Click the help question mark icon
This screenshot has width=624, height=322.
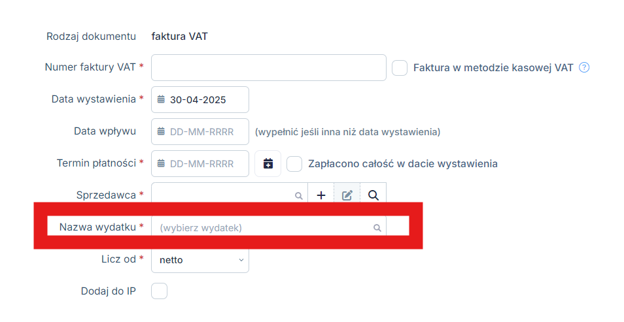(x=584, y=67)
